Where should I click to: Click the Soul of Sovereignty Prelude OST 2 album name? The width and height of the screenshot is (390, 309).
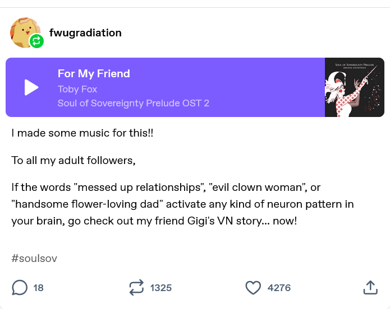click(x=134, y=103)
